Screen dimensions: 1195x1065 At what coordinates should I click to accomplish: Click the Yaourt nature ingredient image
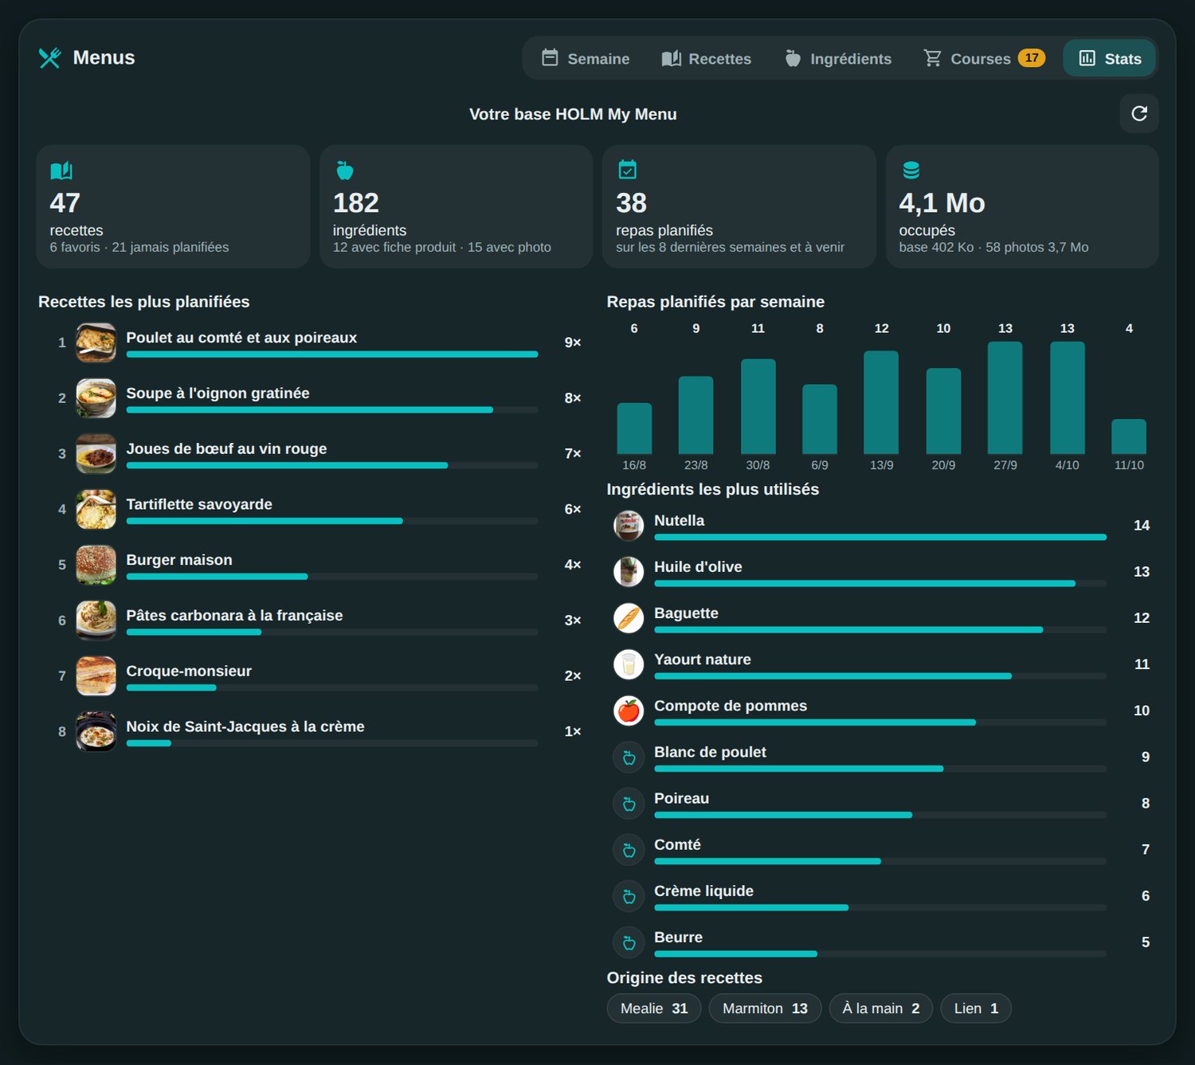(629, 664)
